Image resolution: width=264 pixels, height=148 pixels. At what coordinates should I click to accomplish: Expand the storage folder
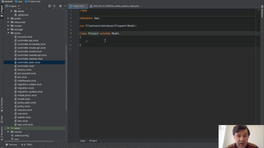[8, 29]
